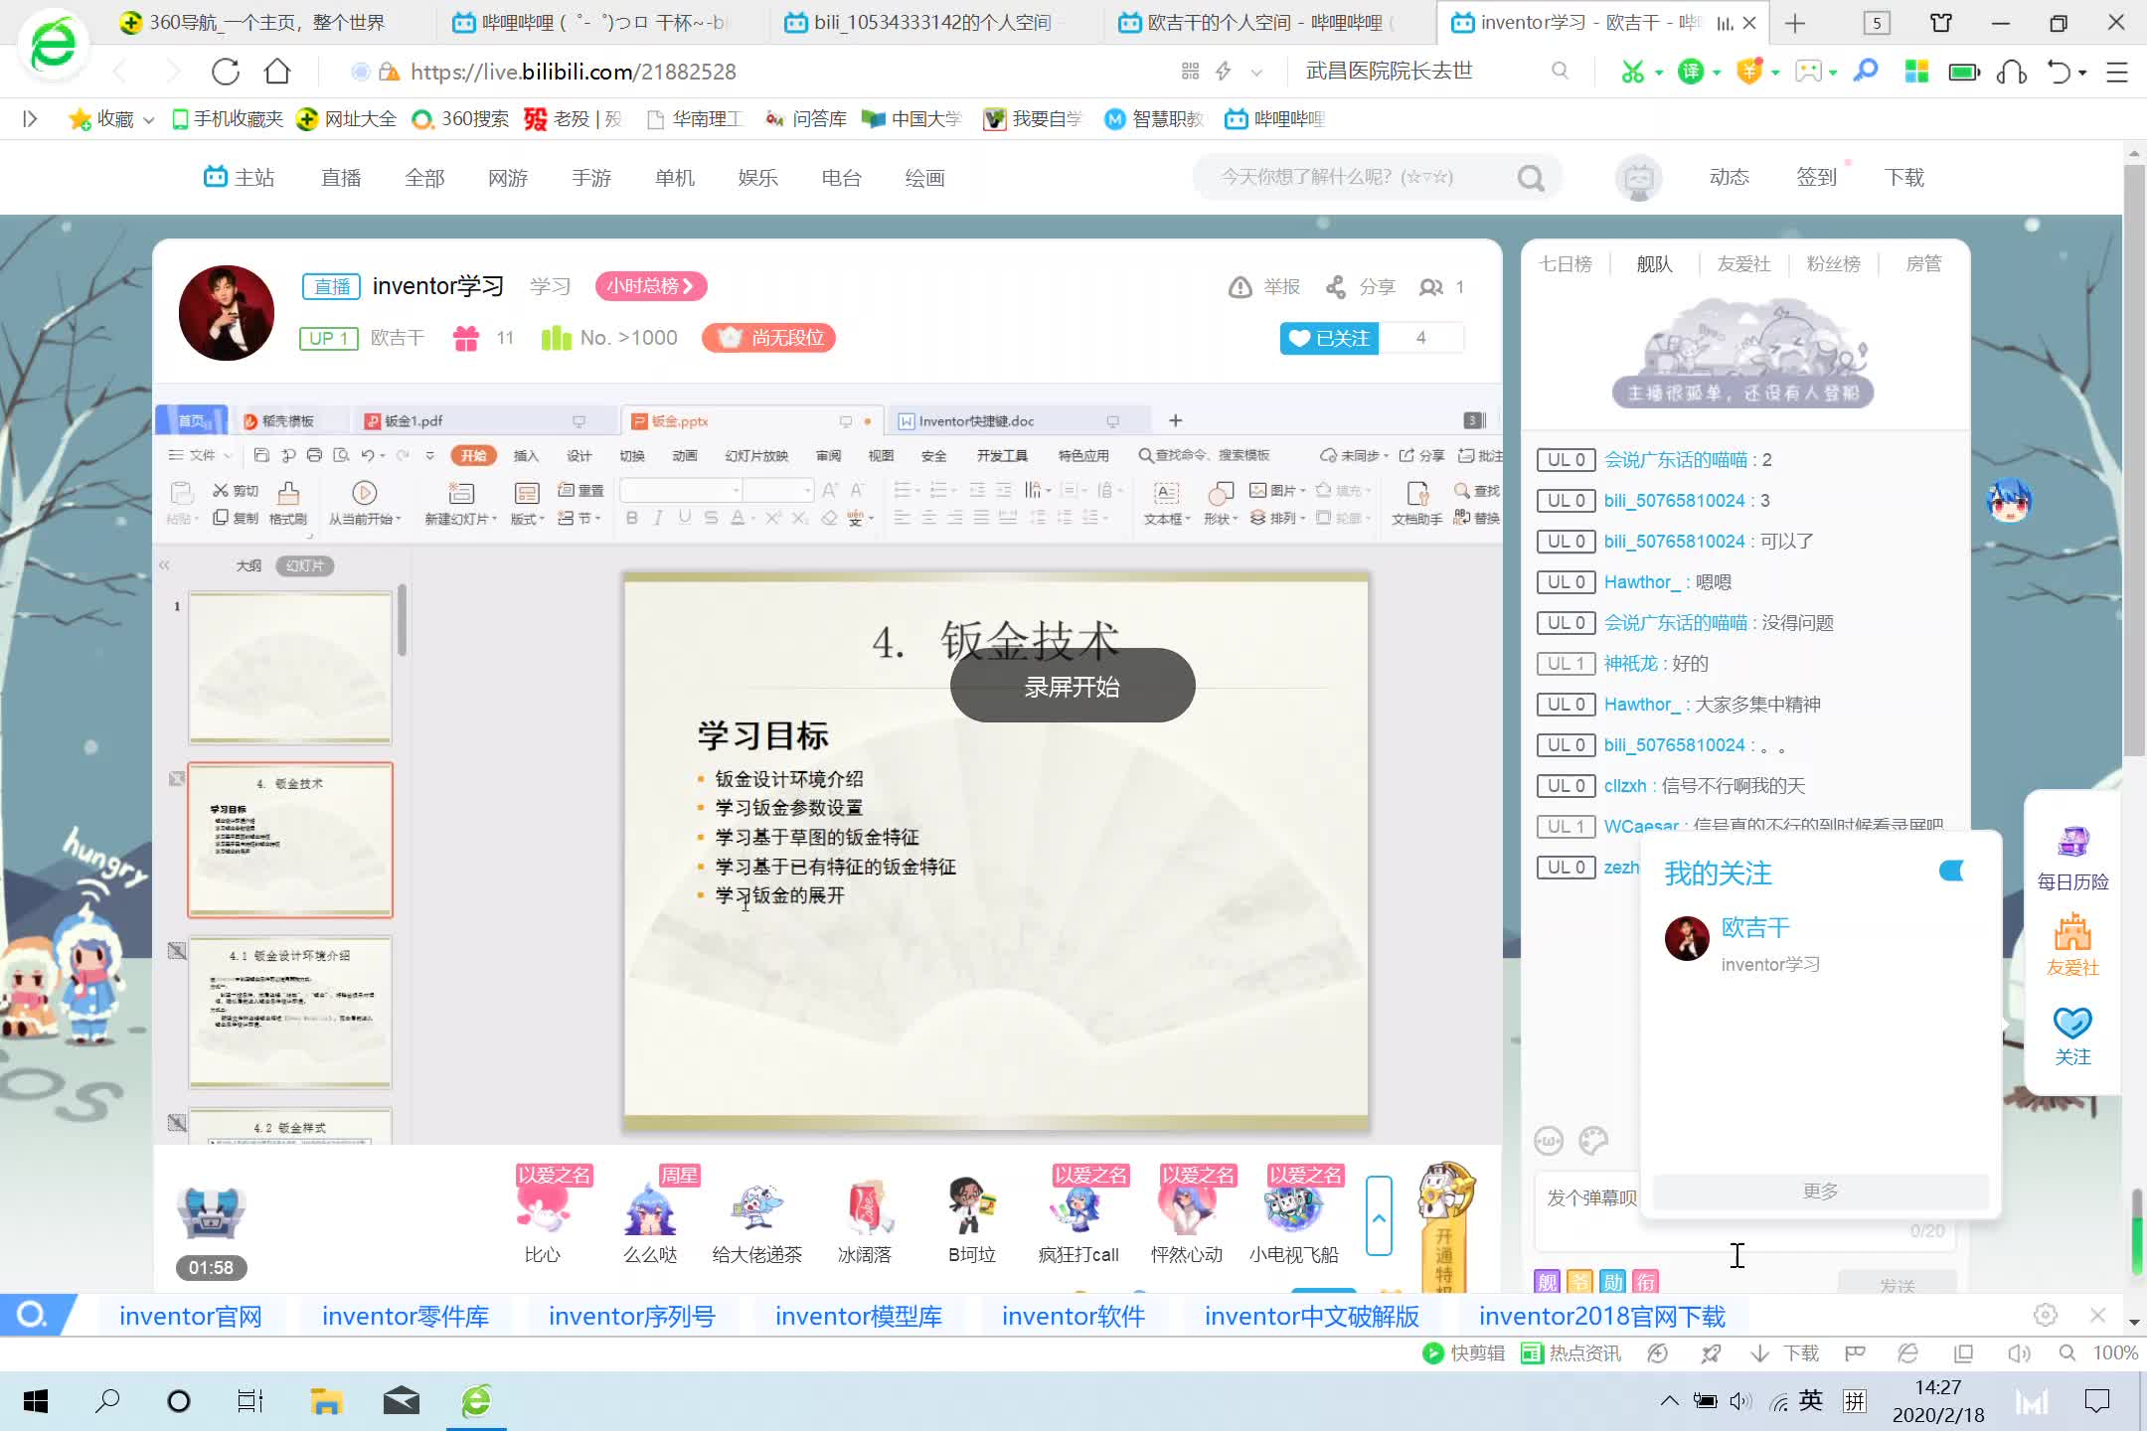2147x1431 pixels.
Task: Click the search icon in the bilibili search bar
Action: (1531, 178)
